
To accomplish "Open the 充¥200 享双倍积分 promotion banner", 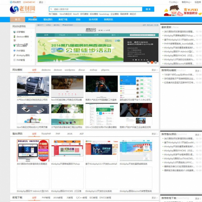I will pyautogui.click(x=183, y=11).
